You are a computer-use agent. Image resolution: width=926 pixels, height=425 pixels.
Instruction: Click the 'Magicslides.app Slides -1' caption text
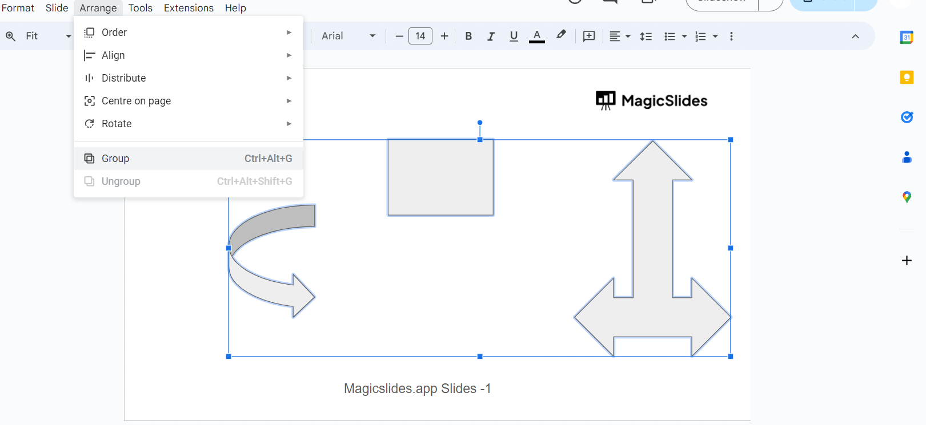[418, 388]
